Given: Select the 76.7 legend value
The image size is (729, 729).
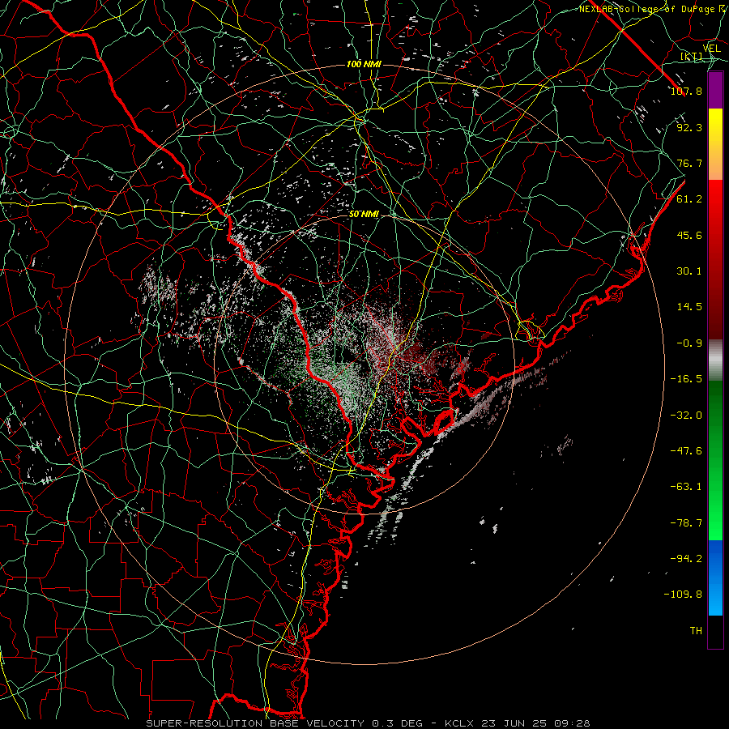Looking at the screenshot, I should [689, 163].
